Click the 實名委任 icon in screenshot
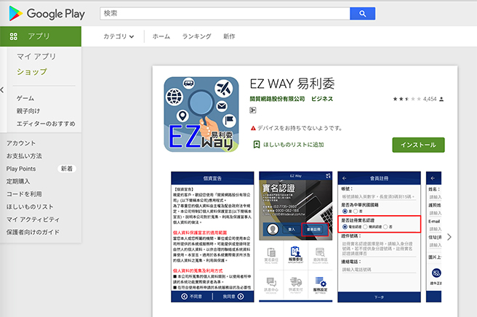This screenshot has height=317, width=477. tap(271, 255)
